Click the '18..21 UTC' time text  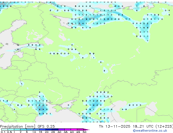143,126
